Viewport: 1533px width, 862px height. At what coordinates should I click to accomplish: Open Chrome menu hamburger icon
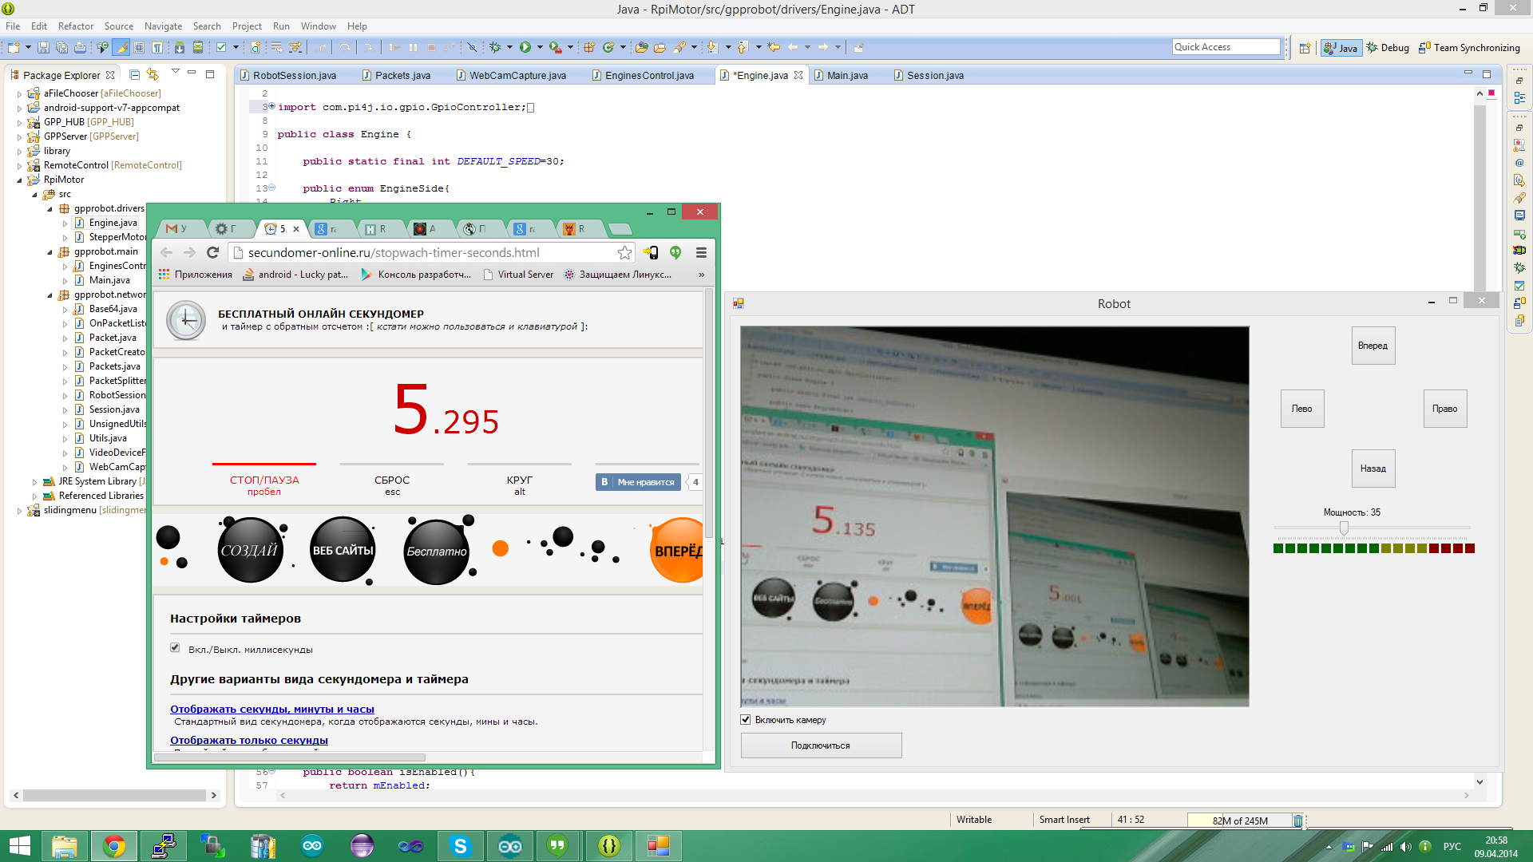[x=701, y=253]
